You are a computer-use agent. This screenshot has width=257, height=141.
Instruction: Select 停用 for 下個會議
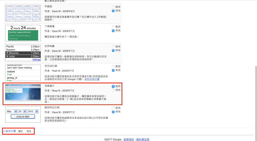[x=113, y=31]
